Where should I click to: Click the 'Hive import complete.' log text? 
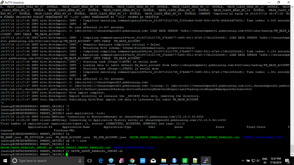coord(87,92)
